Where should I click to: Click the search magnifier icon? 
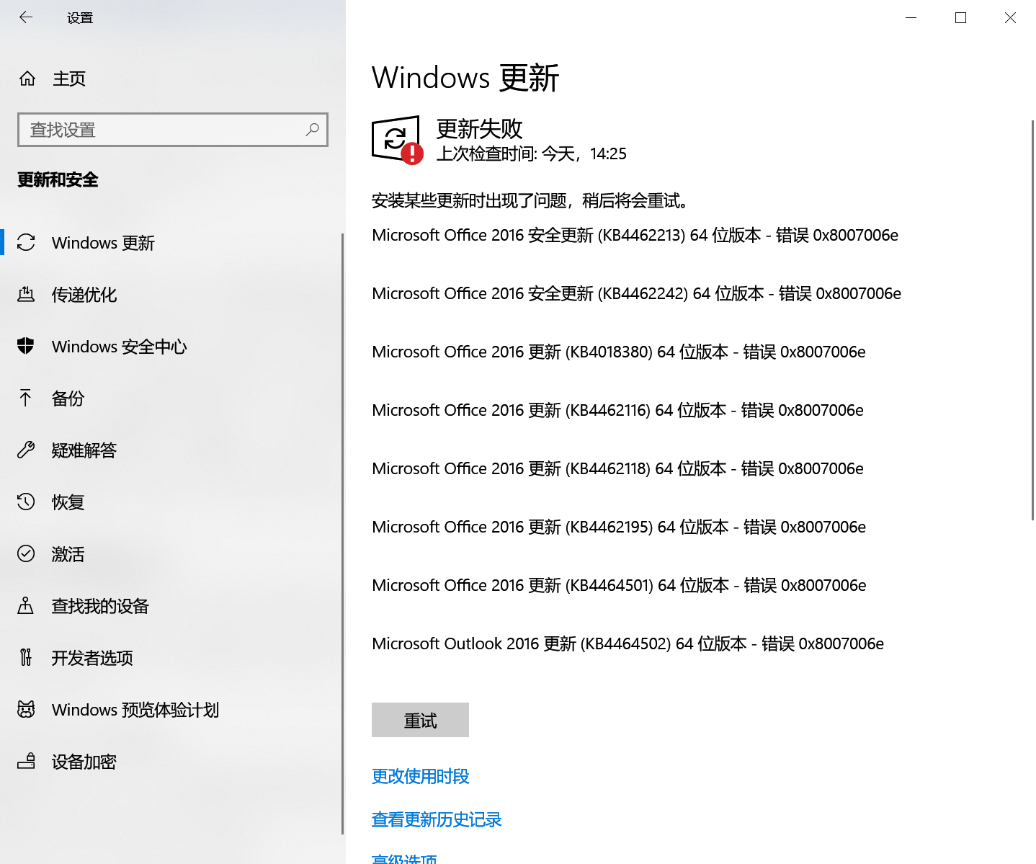click(312, 130)
